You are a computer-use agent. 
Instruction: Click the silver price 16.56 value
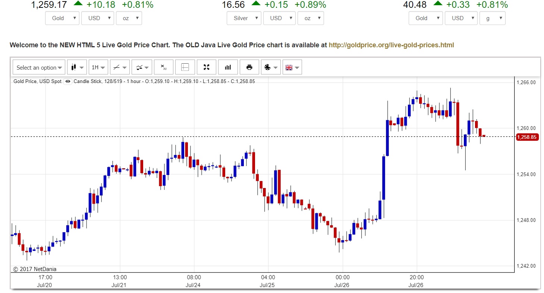click(233, 5)
